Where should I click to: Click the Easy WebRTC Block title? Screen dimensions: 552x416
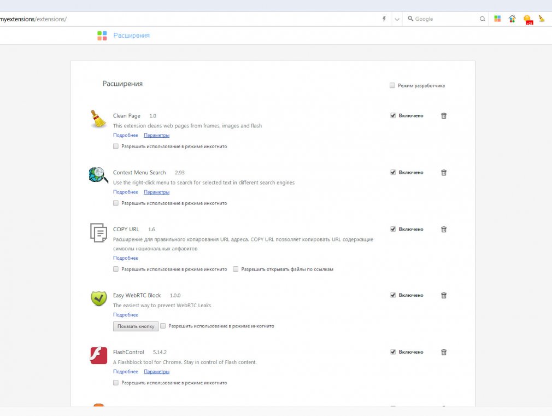[137, 295]
